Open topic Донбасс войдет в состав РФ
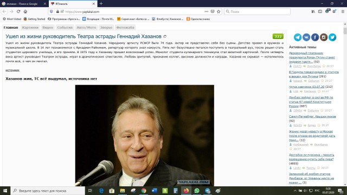Viewport: 347px width, 195px height. click(x=311, y=102)
